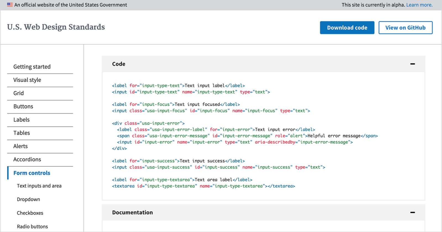Go to Labels sidebar item
442x232 pixels.
click(22, 120)
